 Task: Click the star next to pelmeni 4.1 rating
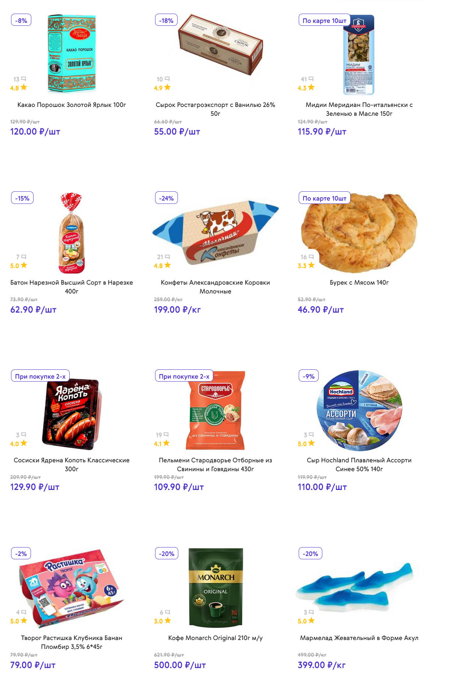tap(166, 443)
